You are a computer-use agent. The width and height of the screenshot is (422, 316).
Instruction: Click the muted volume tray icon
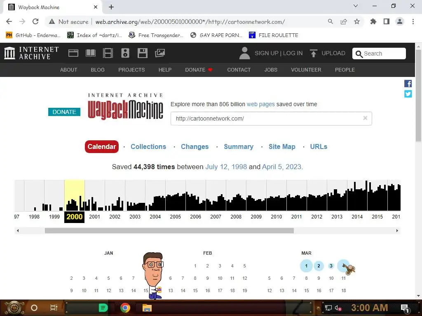(338, 308)
